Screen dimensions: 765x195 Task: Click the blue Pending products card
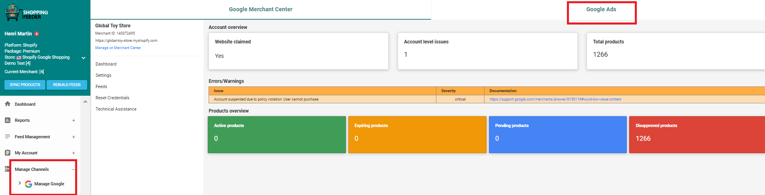558,135
